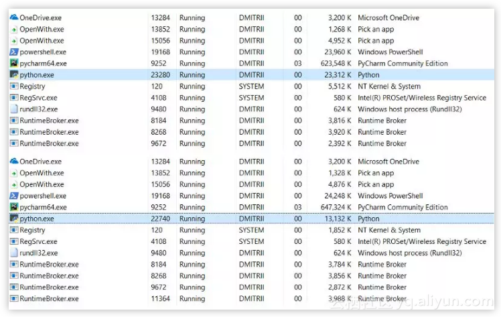Click NT Kernel & System in the 1,852 K row
This screenshot has height=317, width=501.
click(x=389, y=230)
